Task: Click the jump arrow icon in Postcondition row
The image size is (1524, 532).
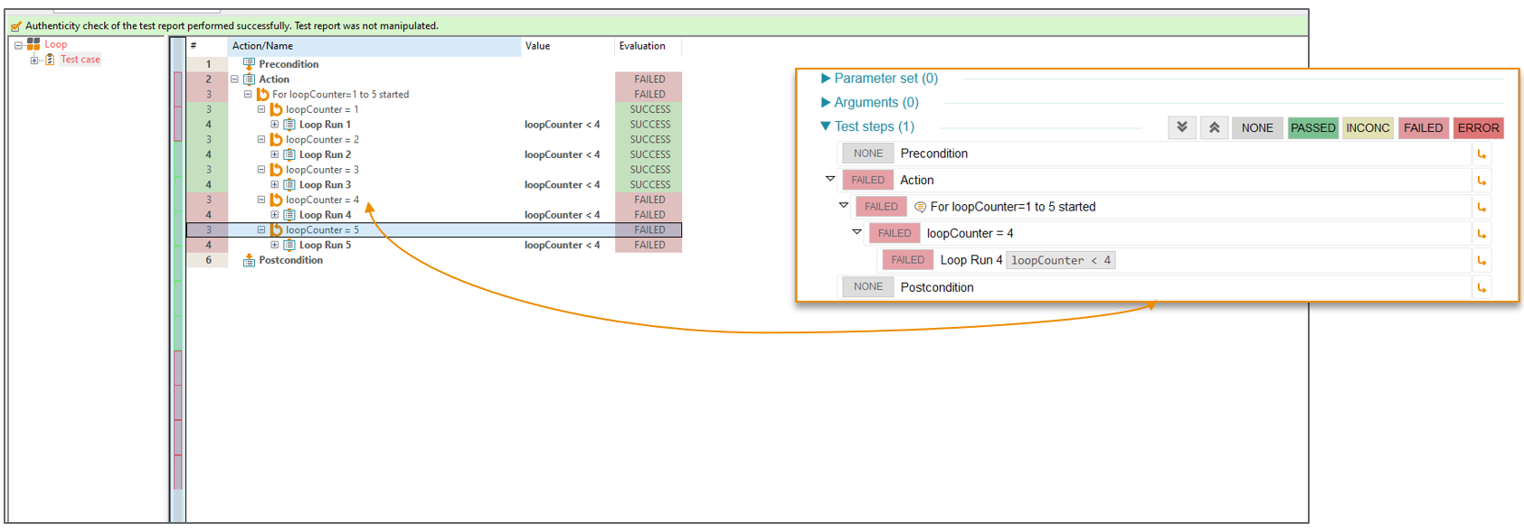Action: tap(1481, 287)
